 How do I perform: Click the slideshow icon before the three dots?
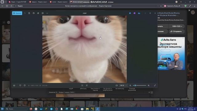42,13
